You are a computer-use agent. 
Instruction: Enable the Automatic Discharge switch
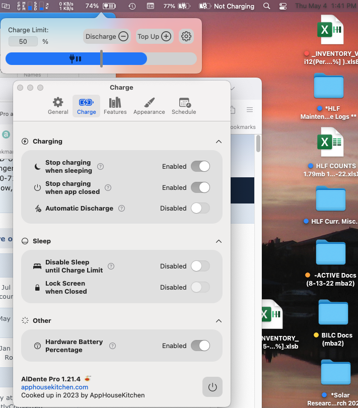coord(200,208)
